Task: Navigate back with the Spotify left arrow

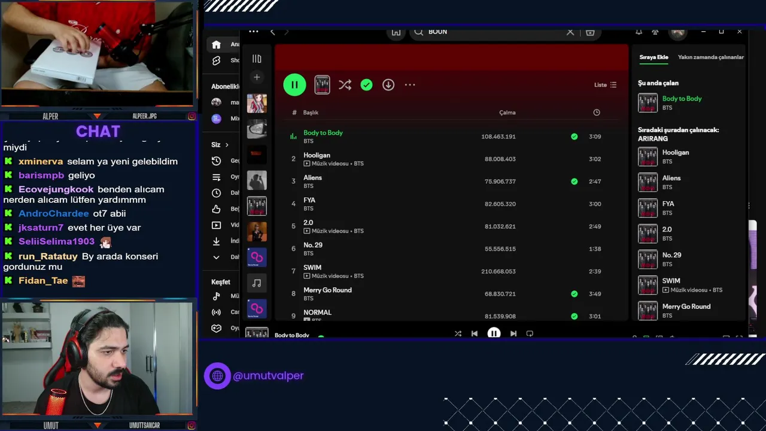Action: click(x=273, y=32)
